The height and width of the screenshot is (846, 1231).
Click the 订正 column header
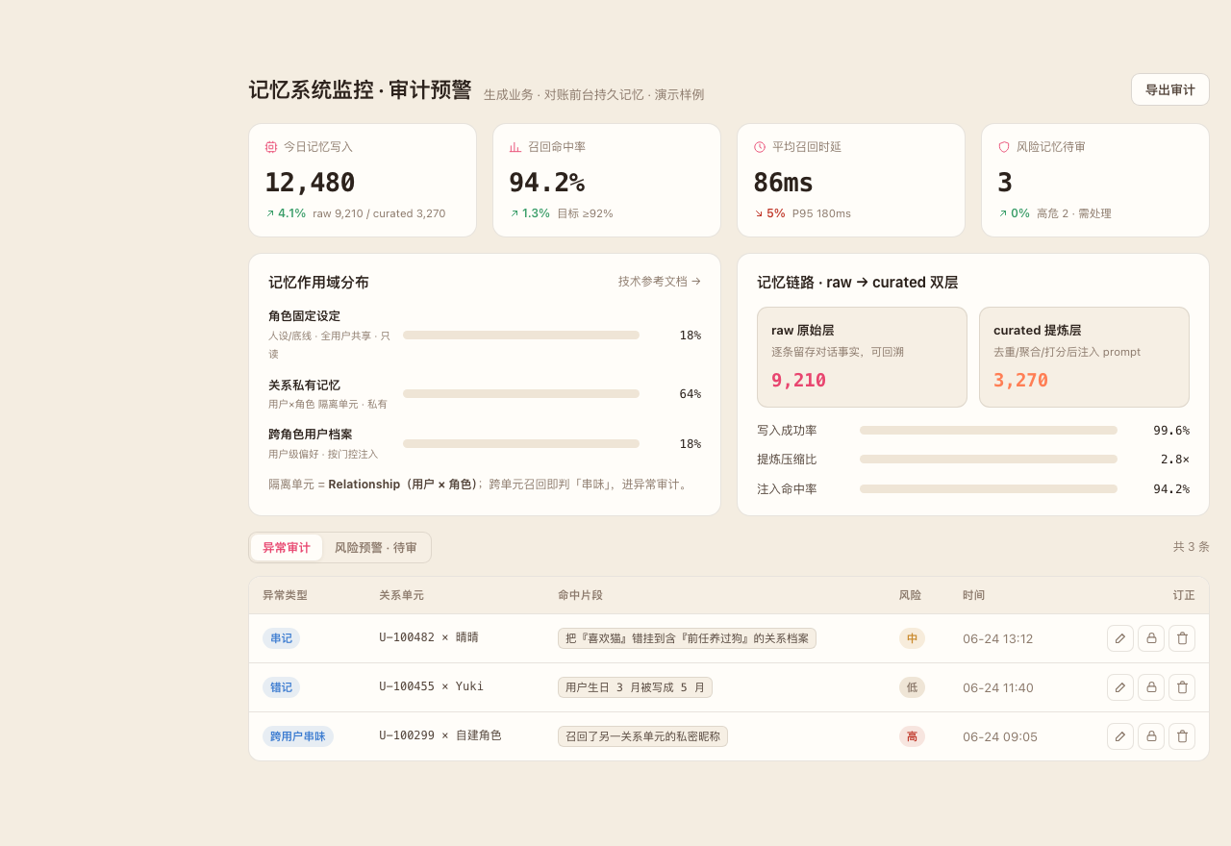1184,595
